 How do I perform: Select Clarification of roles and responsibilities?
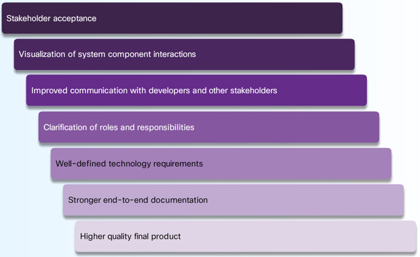(209, 127)
